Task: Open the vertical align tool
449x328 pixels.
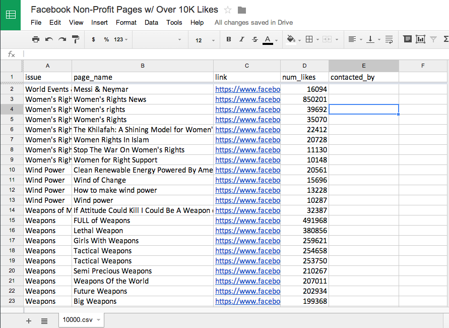Action: (370, 39)
